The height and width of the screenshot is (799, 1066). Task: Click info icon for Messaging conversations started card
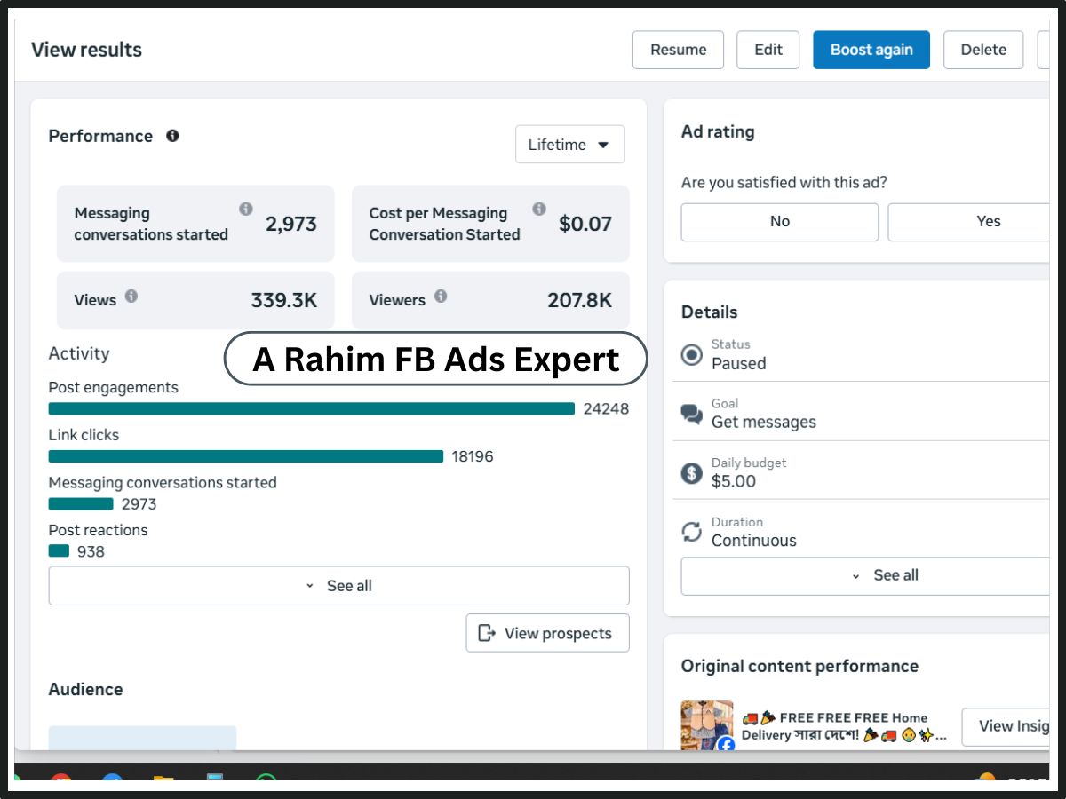(x=246, y=209)
